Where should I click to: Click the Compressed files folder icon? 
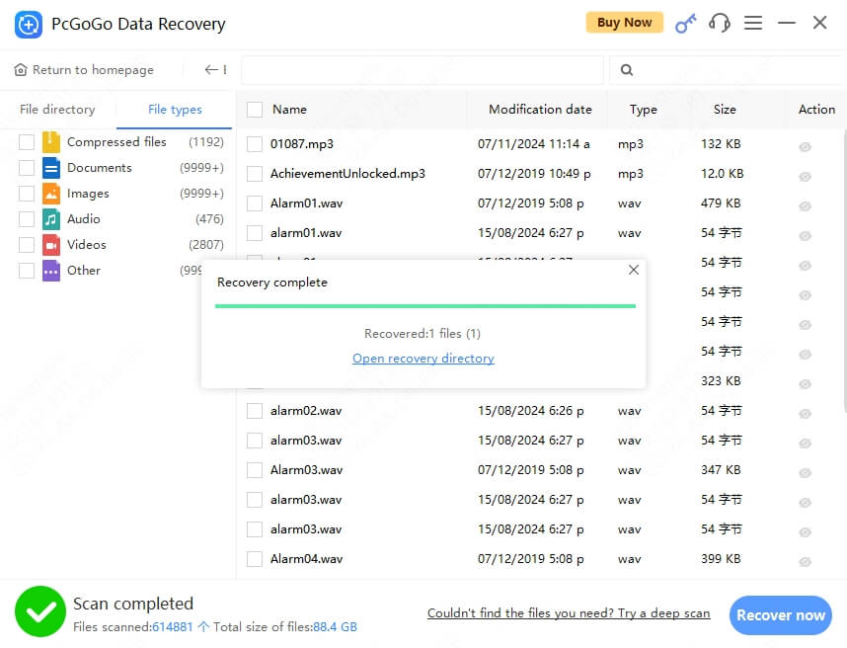click(51, 142)
